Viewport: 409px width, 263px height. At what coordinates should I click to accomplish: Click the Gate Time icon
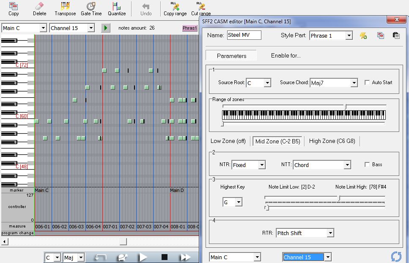(91, 6)
